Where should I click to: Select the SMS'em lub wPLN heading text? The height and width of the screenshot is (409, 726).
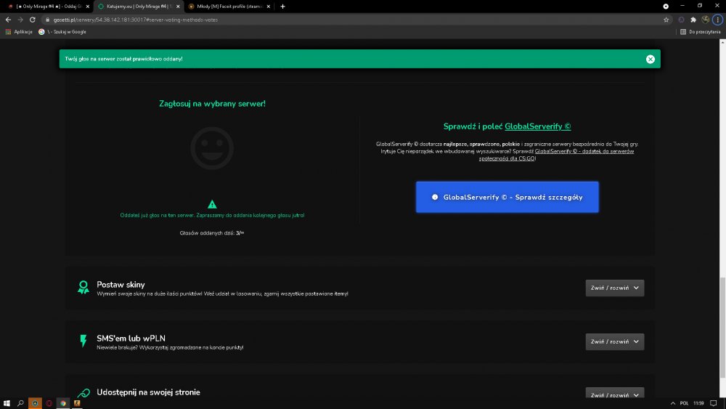[x=131, y=339]
